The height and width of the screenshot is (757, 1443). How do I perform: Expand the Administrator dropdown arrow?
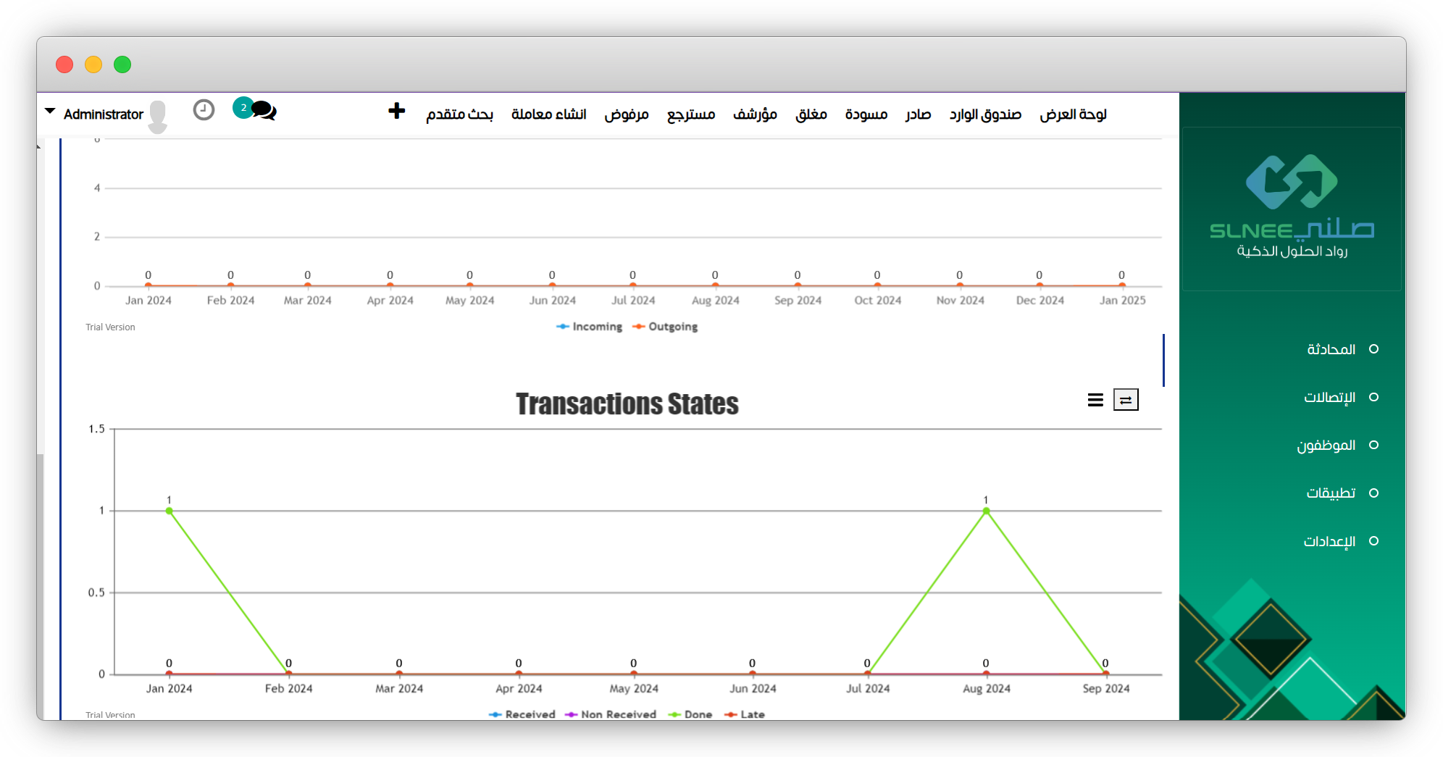pos(50,112)
